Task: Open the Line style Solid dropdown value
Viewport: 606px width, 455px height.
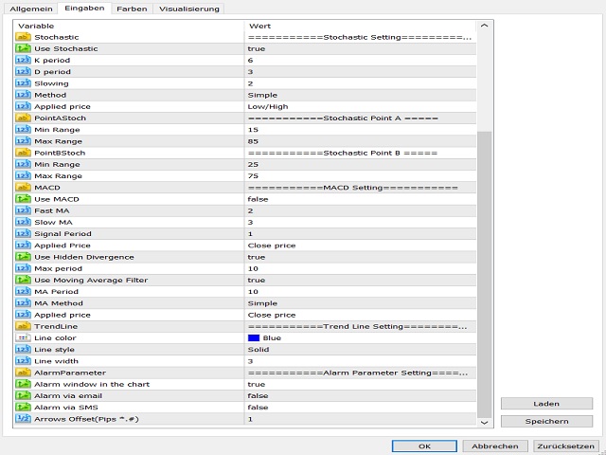Action: coord(360,349)
